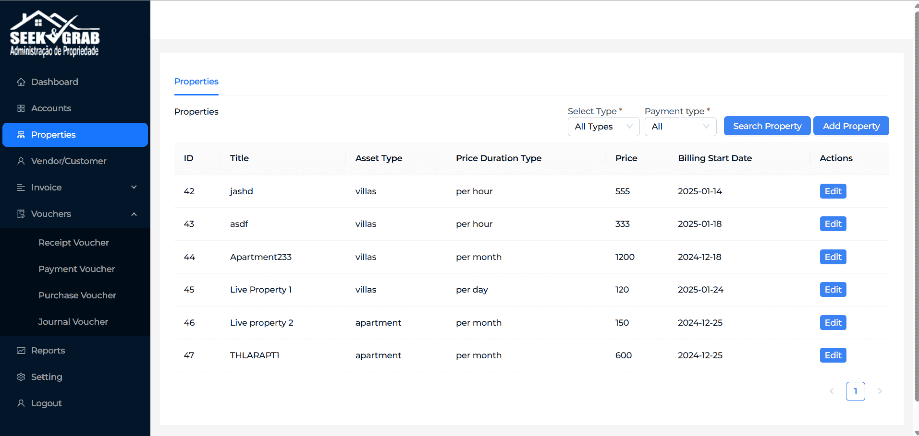
Task: Click the Vouchers document icon
Action: 21,214
